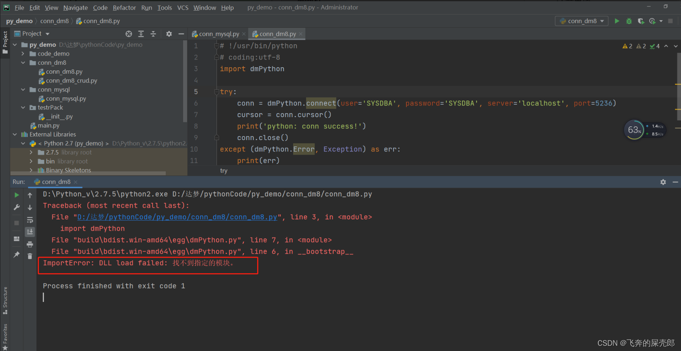Viewport: 681px width, 351px height.
Task: Open the File menu
Action: (x=19, y=7)
